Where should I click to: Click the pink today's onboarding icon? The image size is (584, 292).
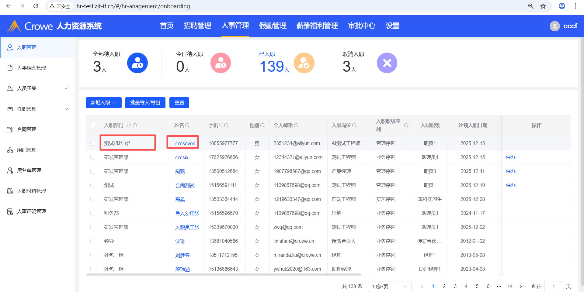(221, 63)
